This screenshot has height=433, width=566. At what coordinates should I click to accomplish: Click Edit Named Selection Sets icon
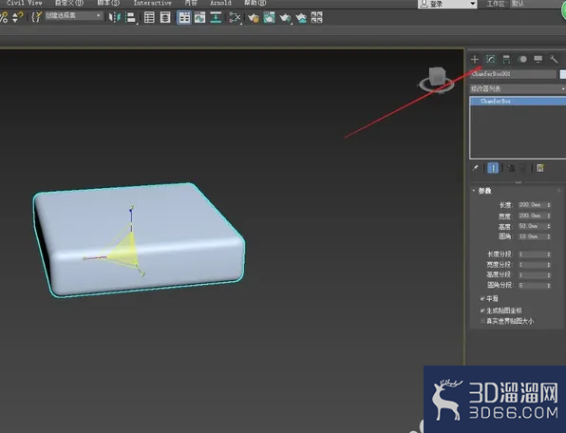(x=36, y=17)
